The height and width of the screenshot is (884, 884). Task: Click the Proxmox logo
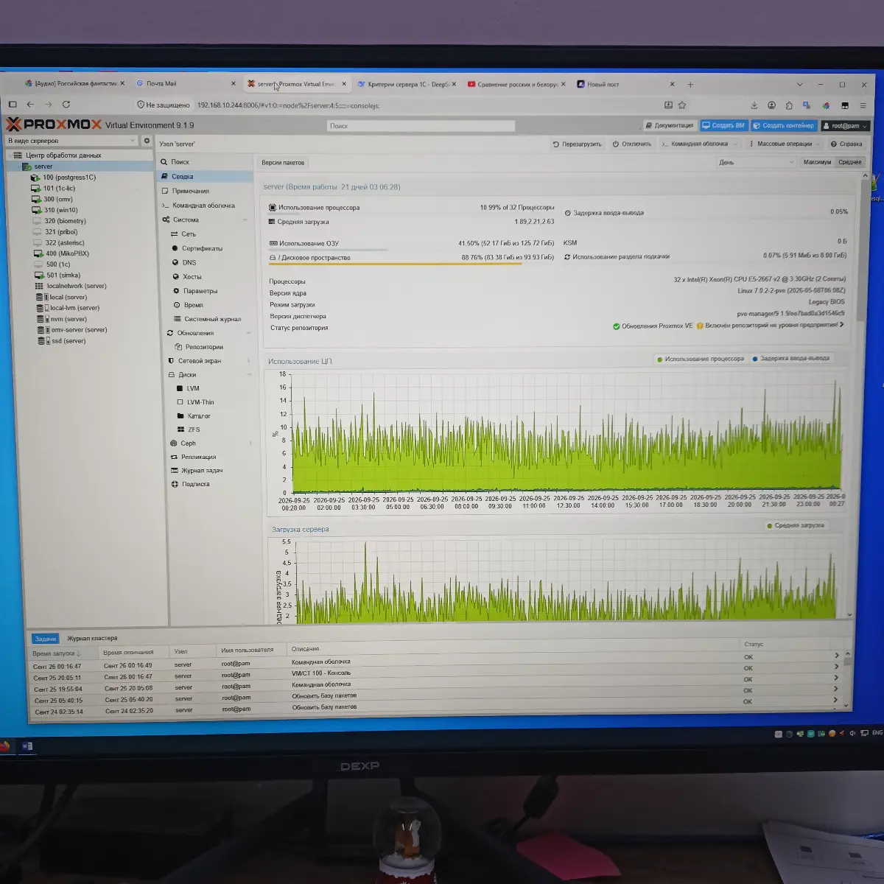54,124
